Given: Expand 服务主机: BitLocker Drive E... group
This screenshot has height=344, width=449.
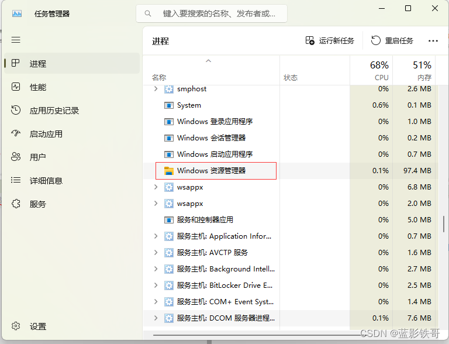Looking at the screenshot, I should [x=156, y=285].
